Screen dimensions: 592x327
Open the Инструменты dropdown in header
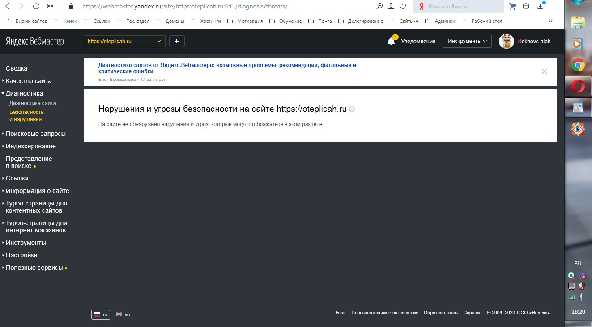pos(467,41)
